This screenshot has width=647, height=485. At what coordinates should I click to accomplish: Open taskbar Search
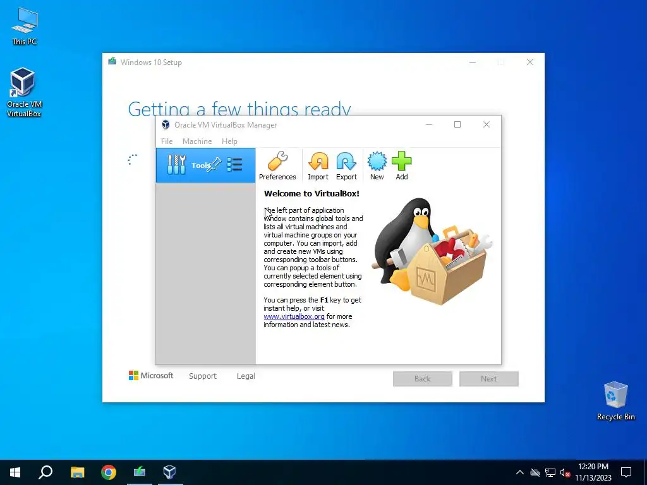click(x=45, y=472)
